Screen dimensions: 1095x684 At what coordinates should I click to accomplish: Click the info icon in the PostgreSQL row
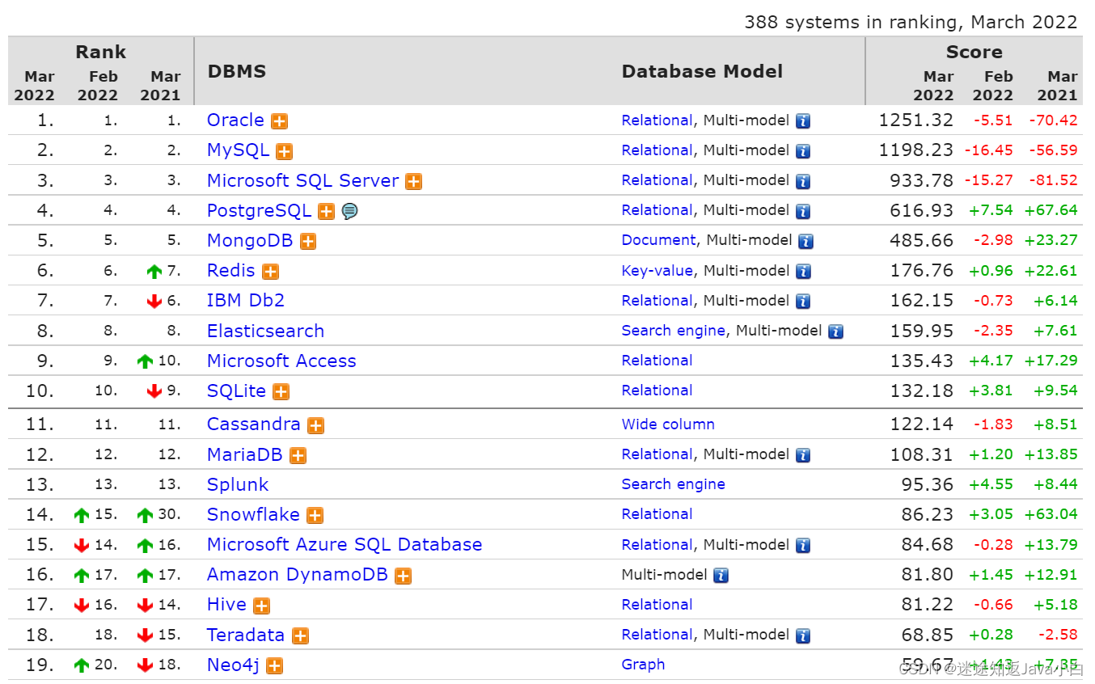tap(803, 211)
